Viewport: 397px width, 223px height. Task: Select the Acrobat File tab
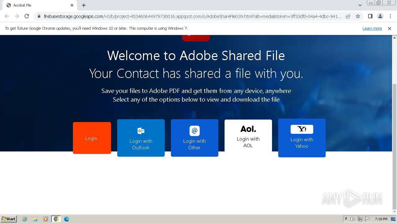pyautogui.click(x=39, y=5)
